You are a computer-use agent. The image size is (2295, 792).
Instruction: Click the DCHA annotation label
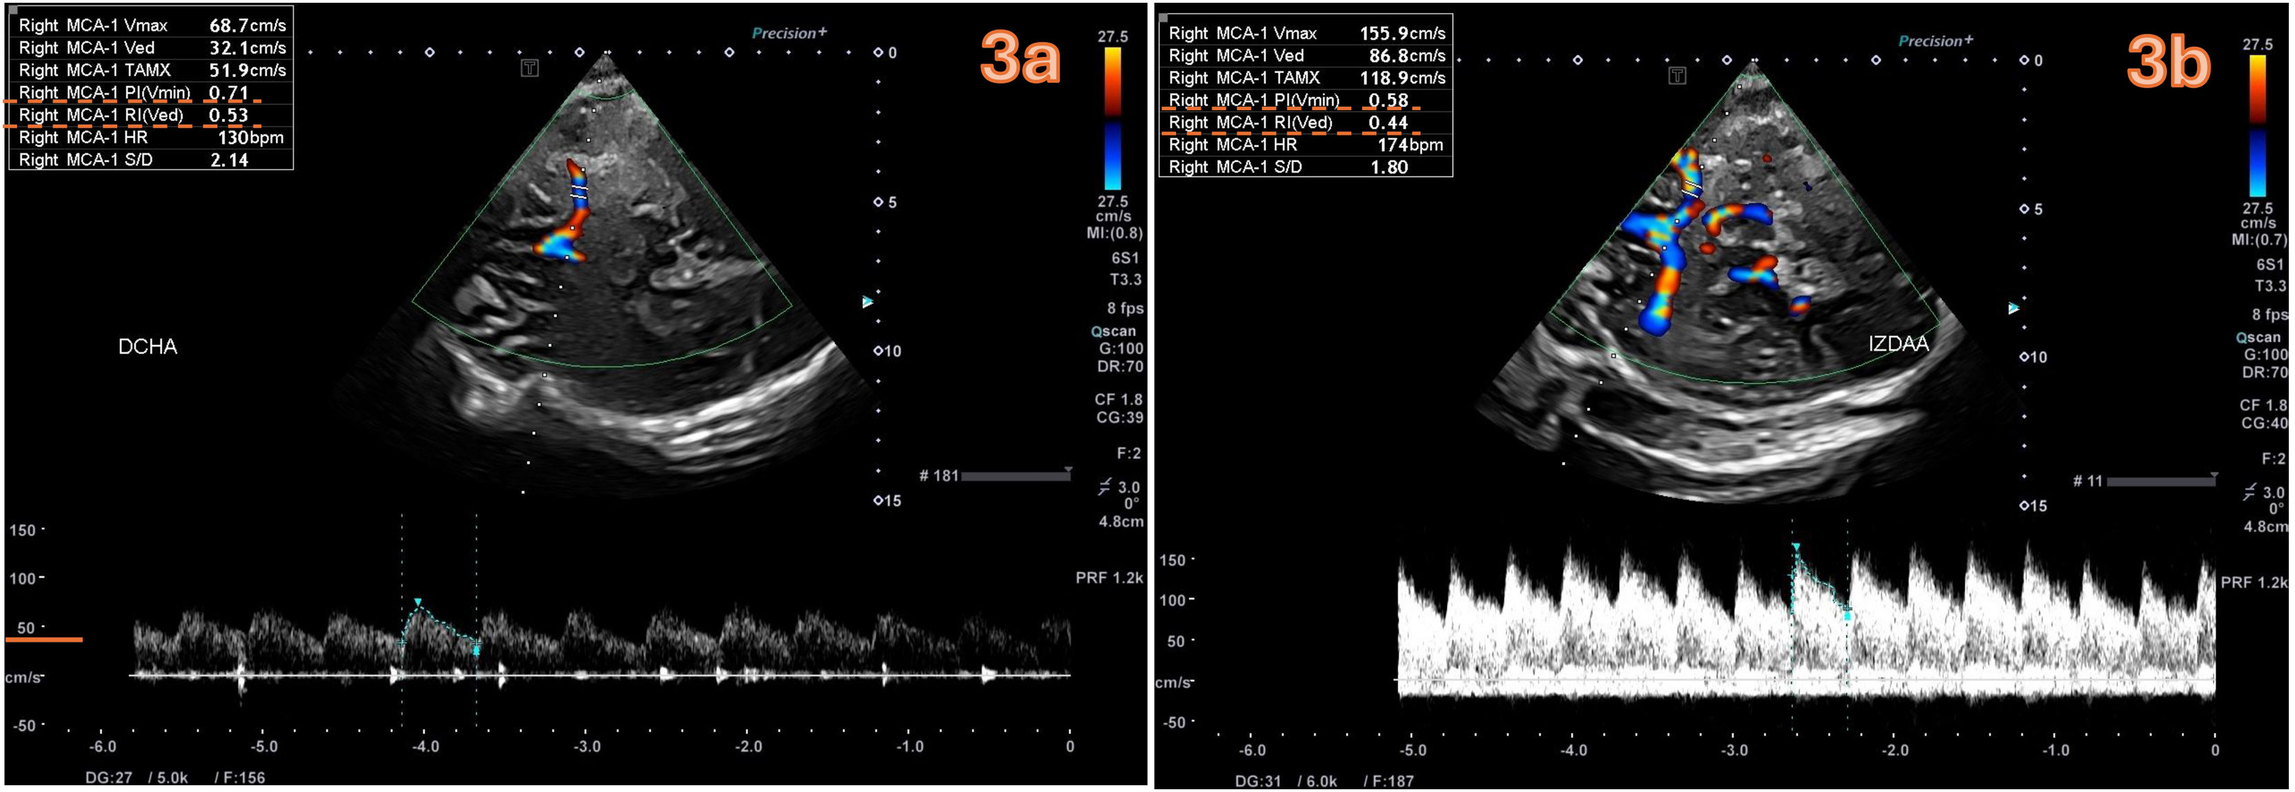(148, 347)
